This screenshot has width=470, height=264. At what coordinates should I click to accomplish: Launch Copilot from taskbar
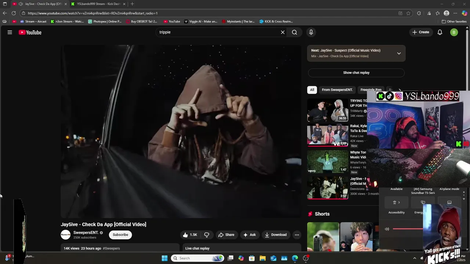(x=241, y=258)
